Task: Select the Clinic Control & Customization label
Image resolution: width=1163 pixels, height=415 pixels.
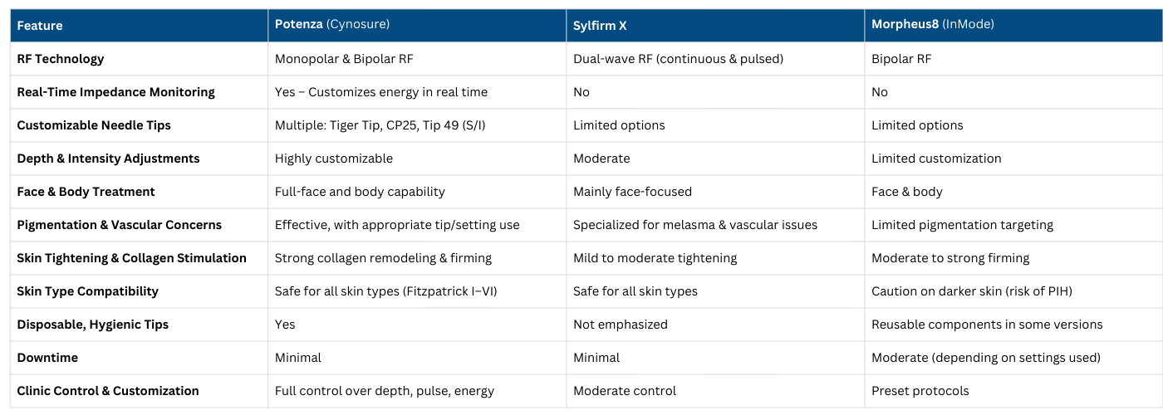Action: 108,391
